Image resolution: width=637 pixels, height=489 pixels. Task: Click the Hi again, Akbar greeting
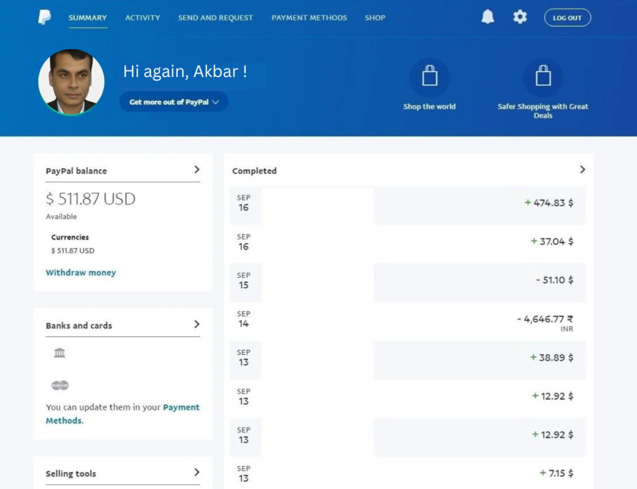click(x=185, y=71)
